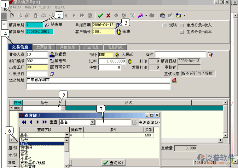Click the 序号 column header
Screen dimensions: 238x168
pos(18,103)
